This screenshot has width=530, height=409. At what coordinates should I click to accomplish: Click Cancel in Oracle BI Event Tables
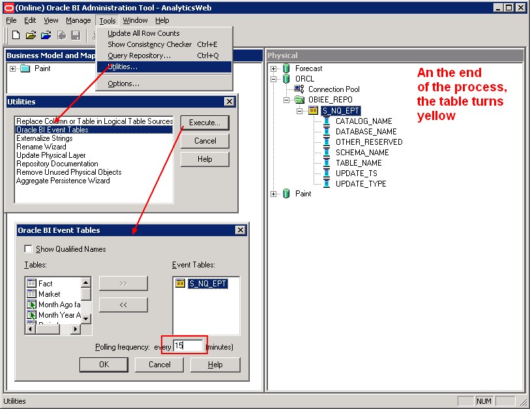coord(160,365)
